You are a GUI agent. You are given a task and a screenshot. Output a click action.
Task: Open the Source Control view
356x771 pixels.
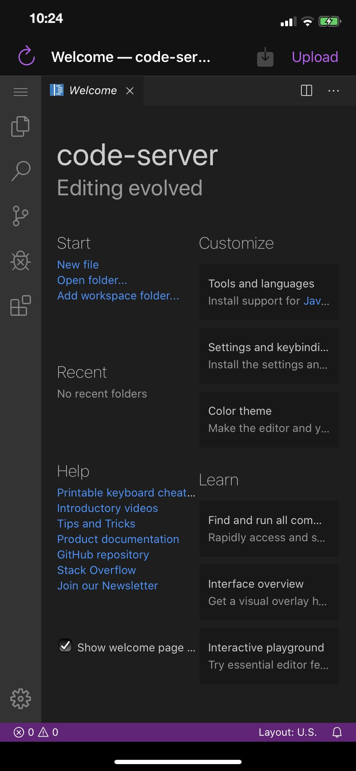[21, 216]
